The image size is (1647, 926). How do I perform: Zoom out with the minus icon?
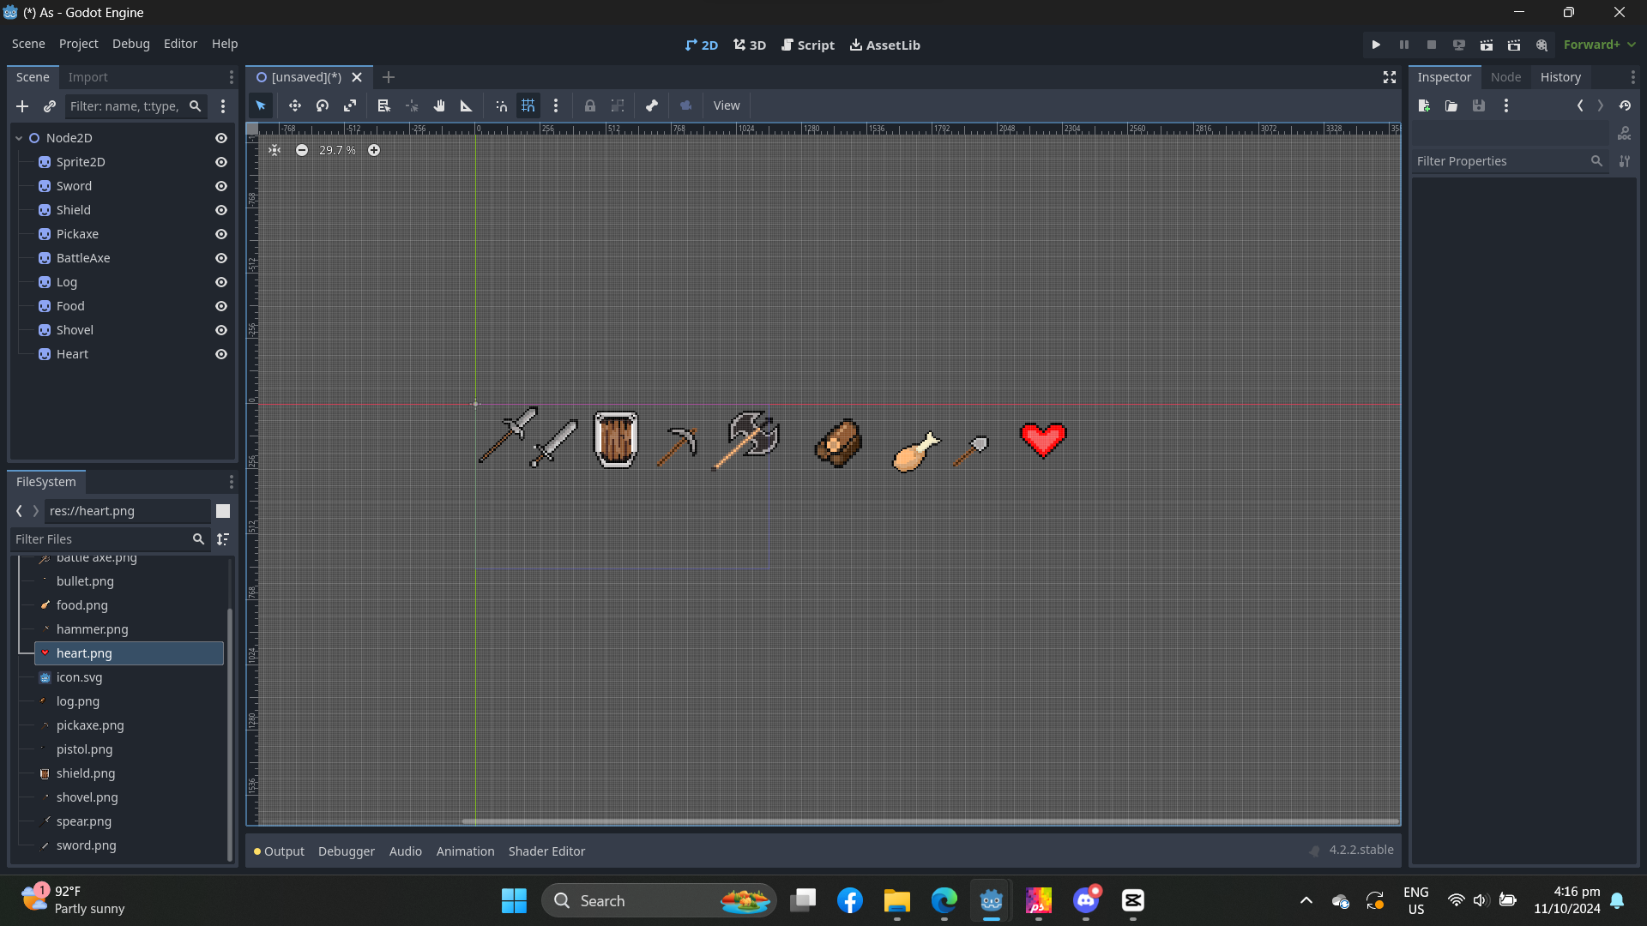tap(302, 150)
